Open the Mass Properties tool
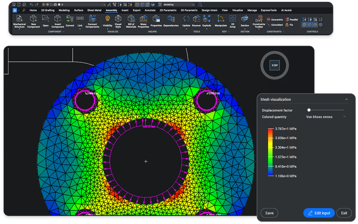The height and width of the screenshot is (224, 358). [143, 22]
